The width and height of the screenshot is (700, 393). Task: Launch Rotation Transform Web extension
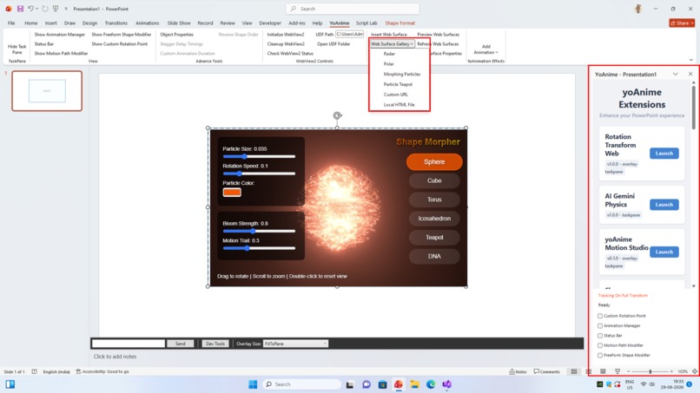point(664,153)
